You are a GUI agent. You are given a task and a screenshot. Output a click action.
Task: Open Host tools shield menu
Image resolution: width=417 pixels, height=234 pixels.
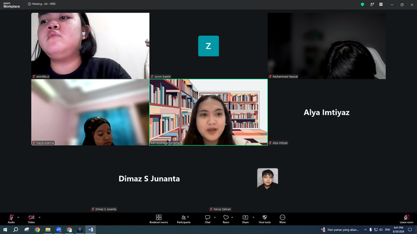(x=265, y=219)
